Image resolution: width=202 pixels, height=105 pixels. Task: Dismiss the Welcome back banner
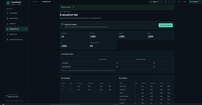73,7
